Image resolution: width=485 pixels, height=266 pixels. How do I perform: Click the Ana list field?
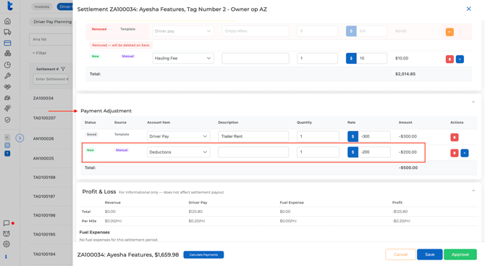[51, 39]
